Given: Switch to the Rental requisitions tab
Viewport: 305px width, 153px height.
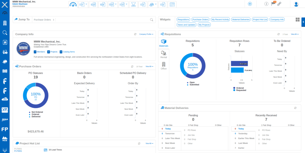Looking at the screenshot, I should point(164,54).
